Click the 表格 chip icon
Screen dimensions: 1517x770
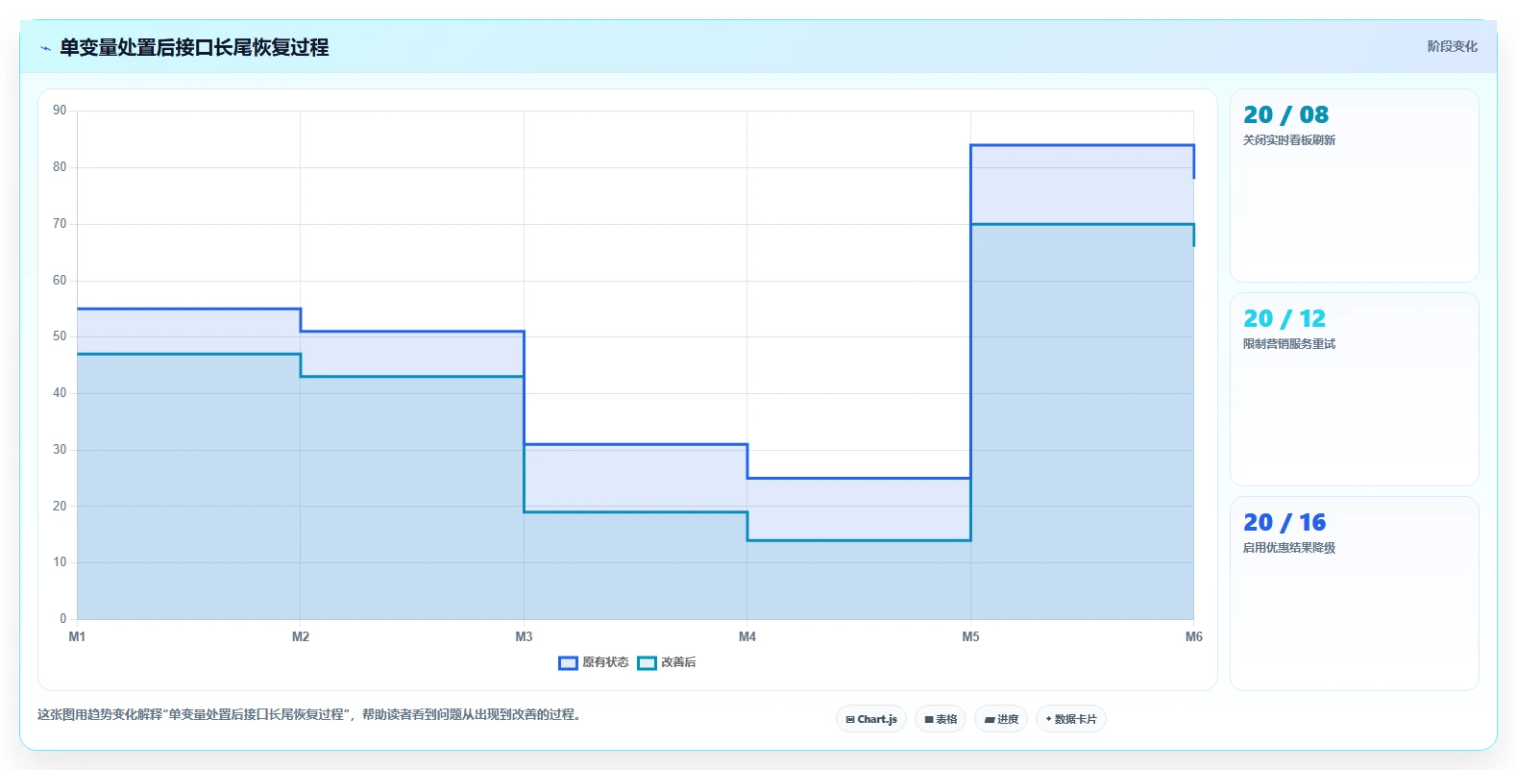929,719
